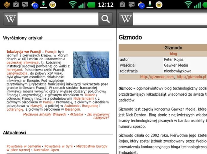The width and height of the screenshot is (207, 154).
Task: Tap yellow round eye icon in right status bar
Action: 159,5
